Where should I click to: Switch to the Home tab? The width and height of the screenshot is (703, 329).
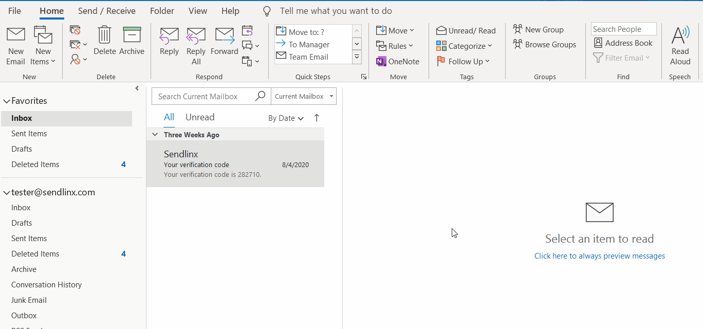click(51, 11)
